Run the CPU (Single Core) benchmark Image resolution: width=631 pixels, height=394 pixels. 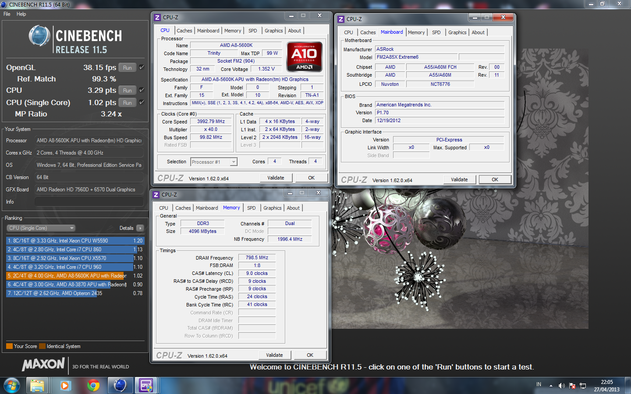[x=127, y=102]
